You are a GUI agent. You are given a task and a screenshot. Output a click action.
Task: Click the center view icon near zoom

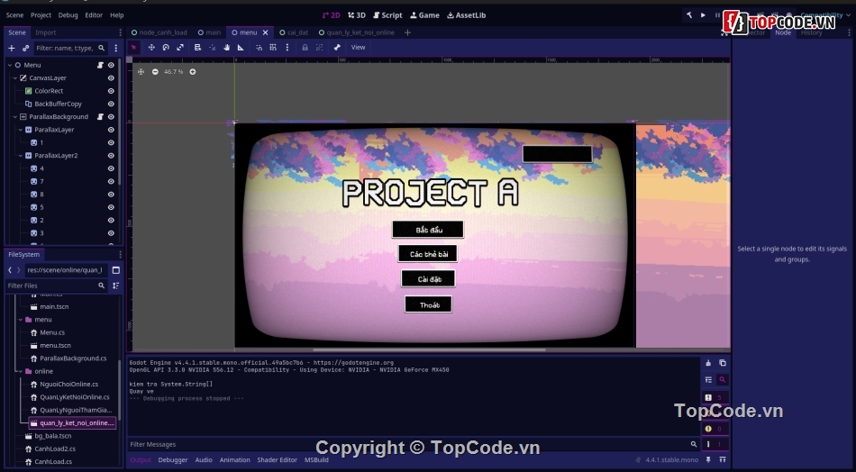(x=141, y=71)
